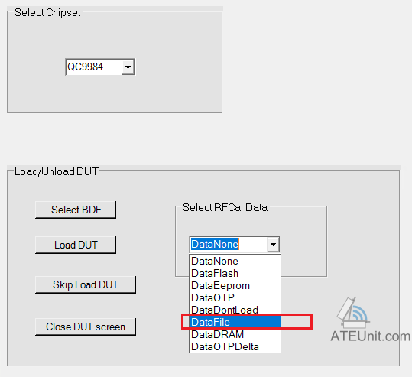Screen dimensions: 412x377
Task: Click the Select RFCal Data group label
Action: tap(225, 207)
